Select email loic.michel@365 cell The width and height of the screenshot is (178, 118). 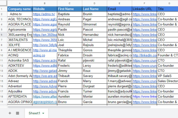point(119,40)
